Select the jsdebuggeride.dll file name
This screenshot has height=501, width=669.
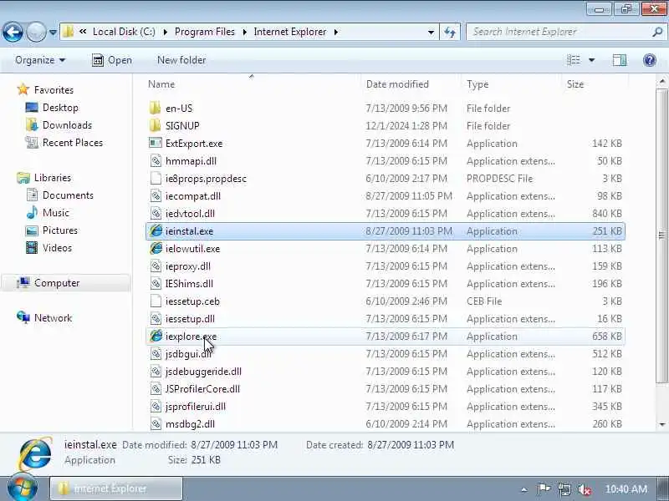[203, 372]
